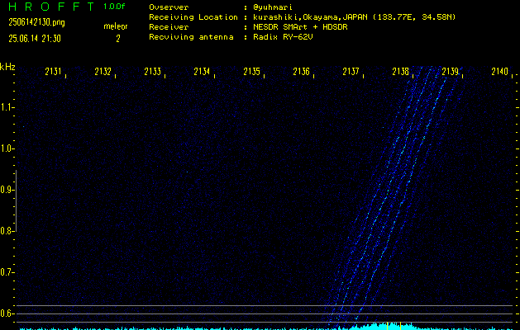Select the kurashiki,Okayama,JAPAN location value
The height and width of the screenshot is (330, 520).
point(354,17)
